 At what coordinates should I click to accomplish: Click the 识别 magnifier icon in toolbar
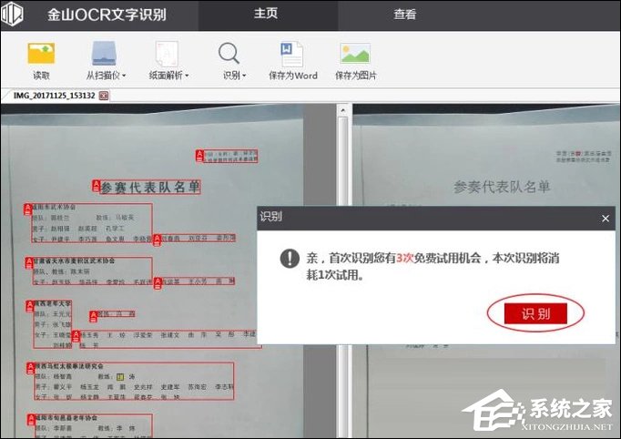[x=229, y=53]
